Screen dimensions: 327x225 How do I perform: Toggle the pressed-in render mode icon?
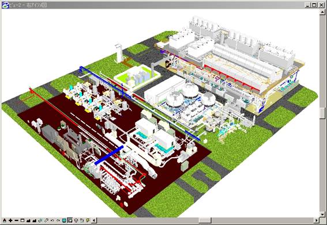pyautogui.click(x=70, y=220)
